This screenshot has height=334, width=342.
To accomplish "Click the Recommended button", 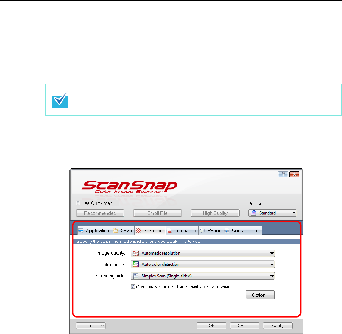I will click(100, 213).
